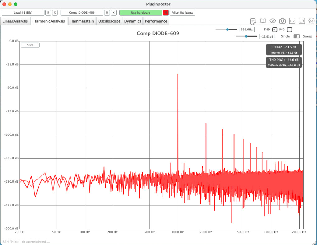Click X next to Load #1 slot
This screenshot has height=245, width=317.
click(x=55, y=13)
